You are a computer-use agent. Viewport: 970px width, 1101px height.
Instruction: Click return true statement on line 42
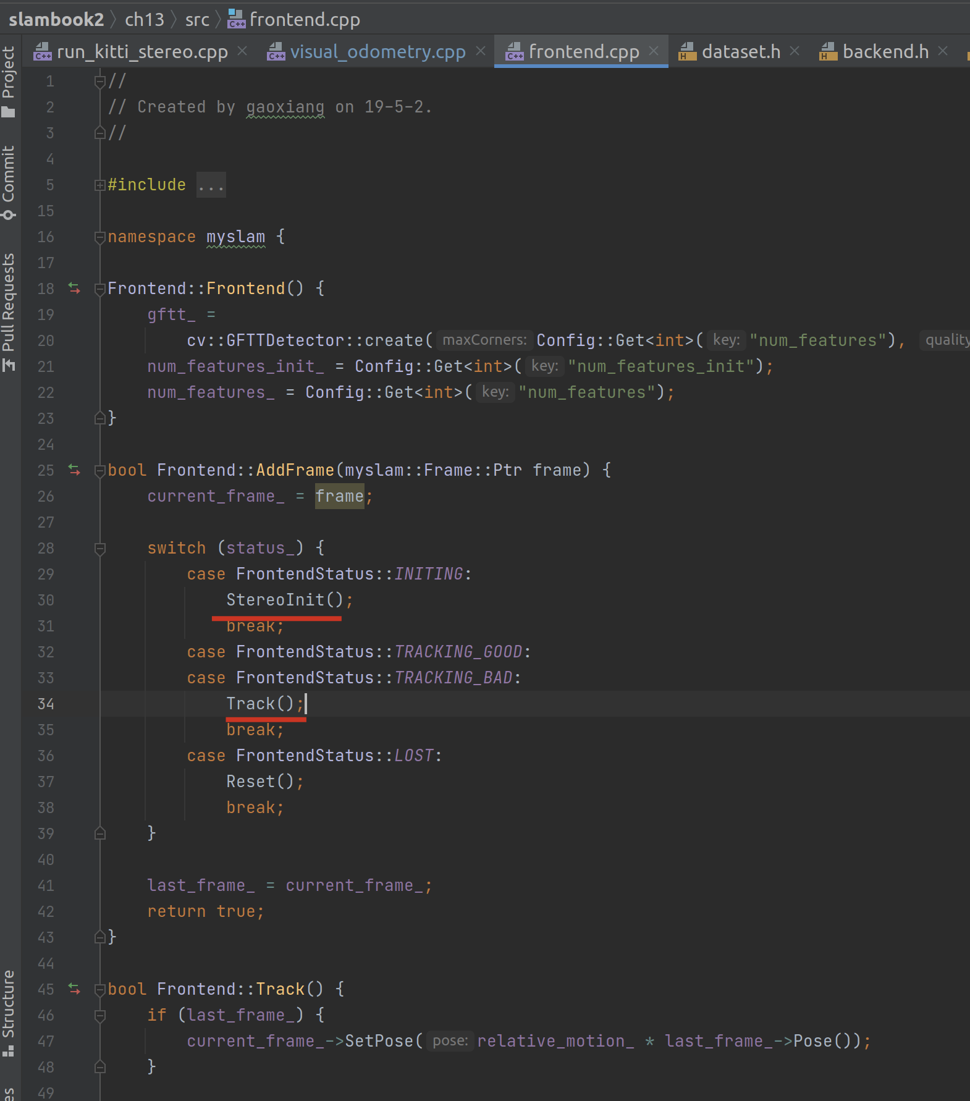(x=205, y=911)
